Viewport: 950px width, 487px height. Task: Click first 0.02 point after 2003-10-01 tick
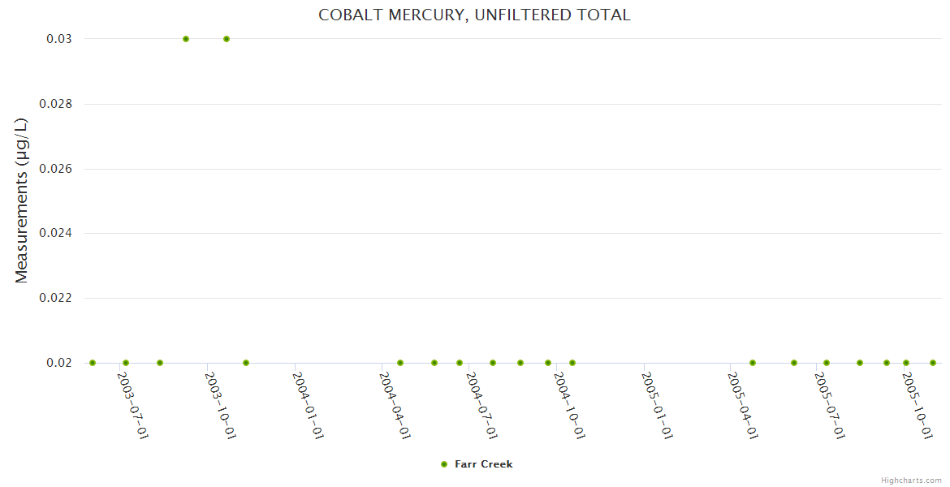[x=246, y=363]
